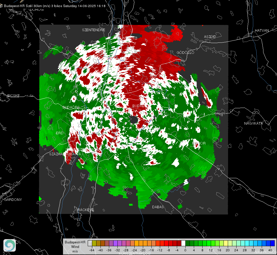Select the DABAS town label

tap(158, 207)
